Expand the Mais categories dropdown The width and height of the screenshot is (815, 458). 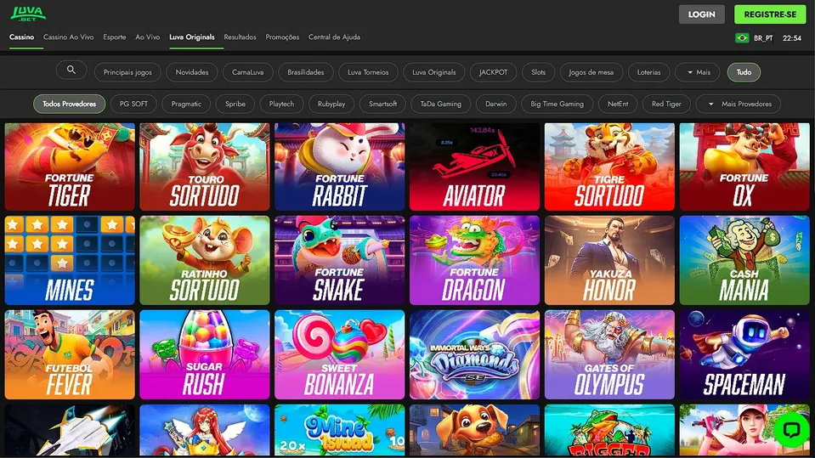point(698,72)
